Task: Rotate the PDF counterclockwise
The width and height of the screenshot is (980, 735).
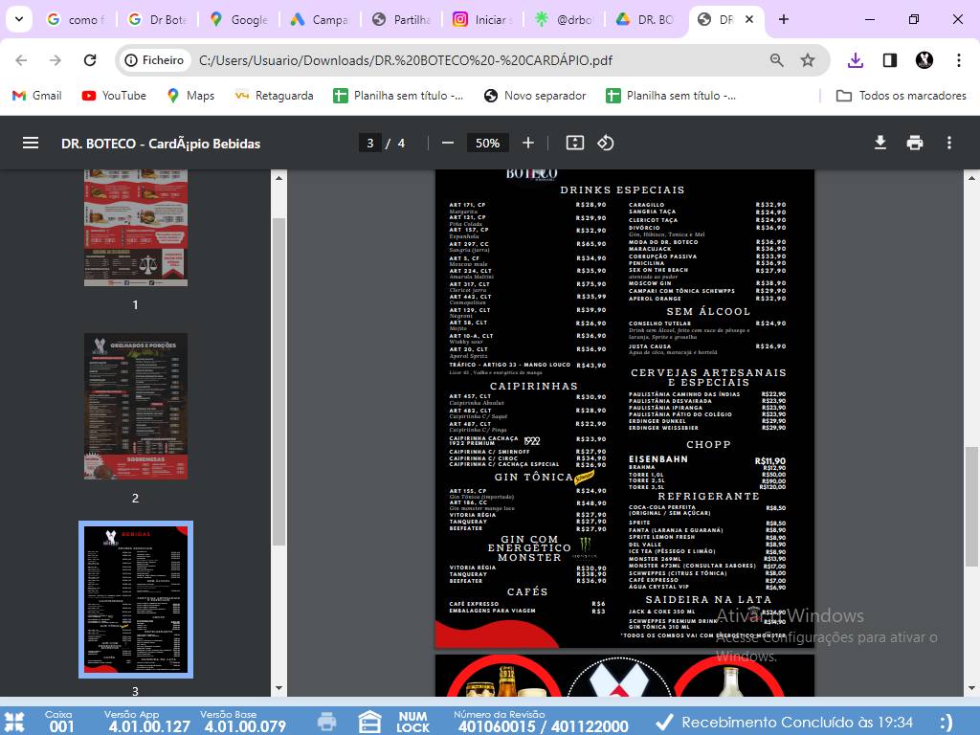Action: (x=605, y=144)
